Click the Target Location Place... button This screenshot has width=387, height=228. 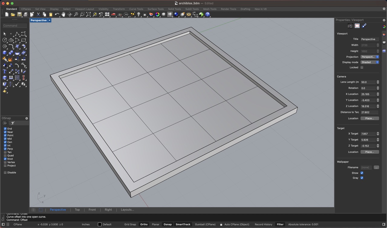click(x=370, y=152)
